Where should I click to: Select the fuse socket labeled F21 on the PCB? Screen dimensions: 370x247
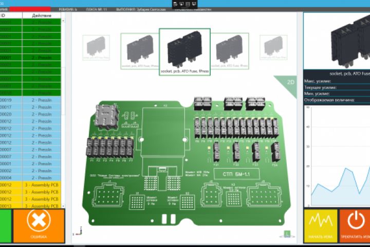[216, 151]
